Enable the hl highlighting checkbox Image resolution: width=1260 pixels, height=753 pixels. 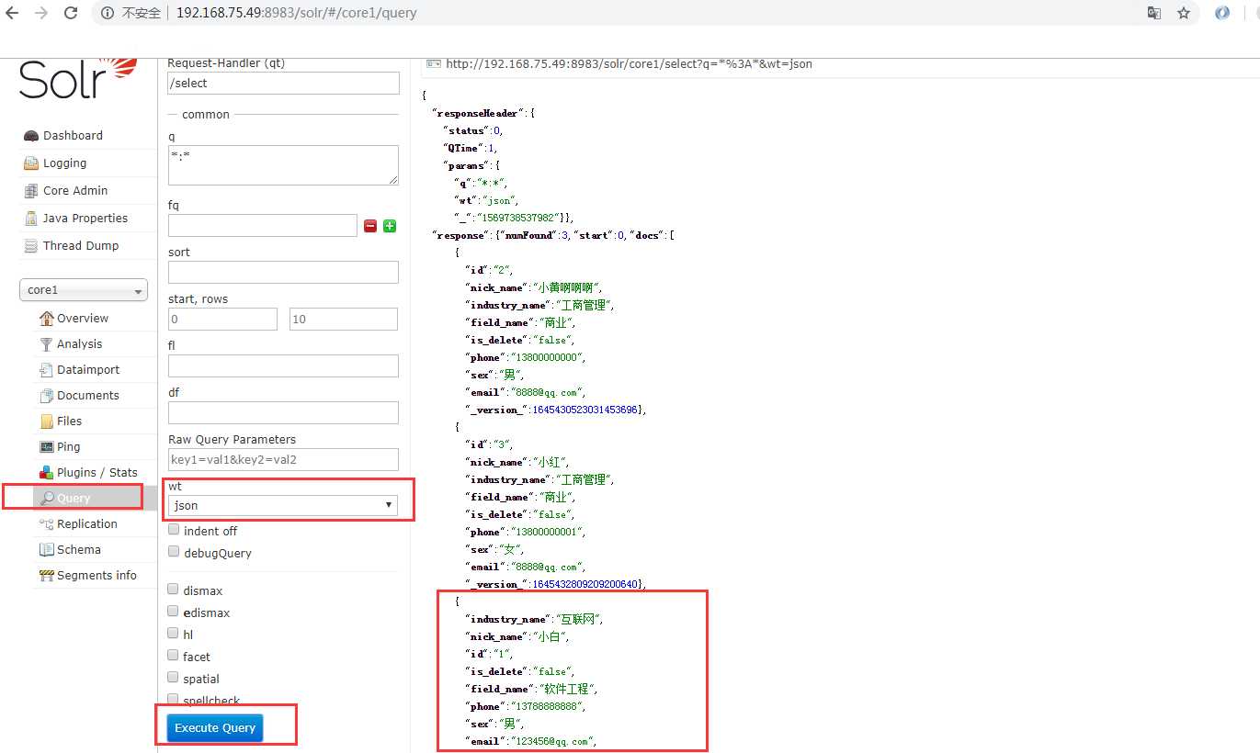point(173,634)
